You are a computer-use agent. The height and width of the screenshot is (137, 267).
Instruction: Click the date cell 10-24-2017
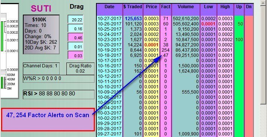[x=109, y=34]
